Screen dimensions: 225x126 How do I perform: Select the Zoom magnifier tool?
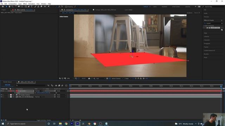click(x=13, y=7)
